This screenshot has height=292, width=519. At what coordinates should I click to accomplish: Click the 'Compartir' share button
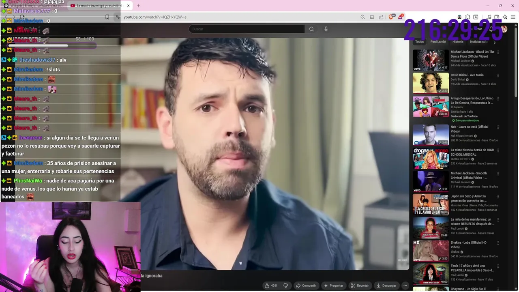[306, 286]
